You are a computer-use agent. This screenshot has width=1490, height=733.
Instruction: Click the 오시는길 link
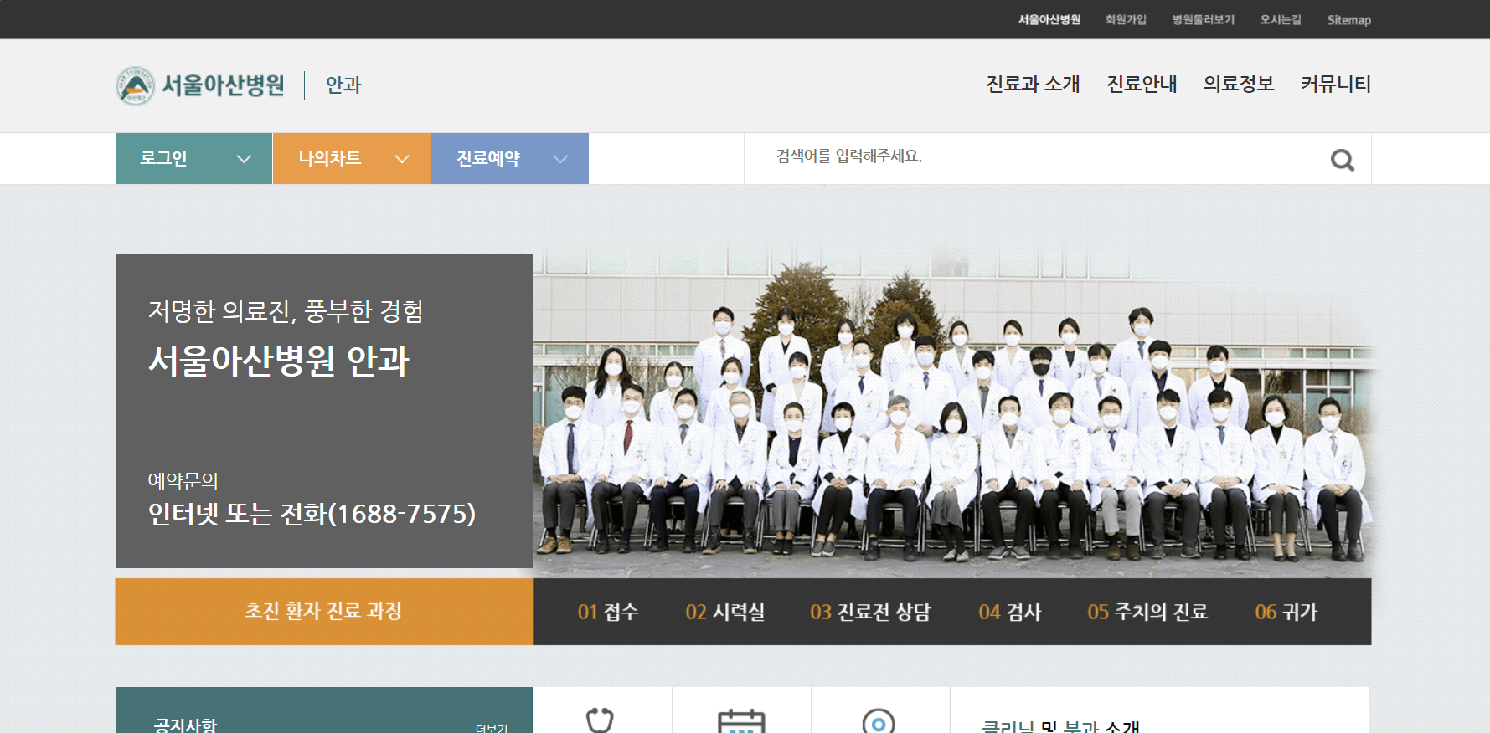coord(1281,19)
